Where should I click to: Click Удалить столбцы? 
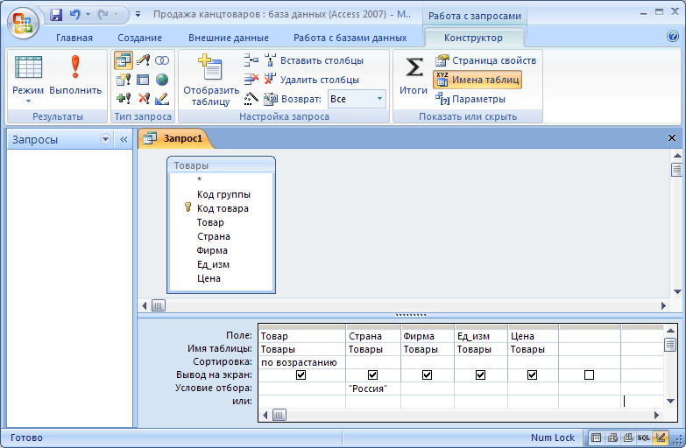(x=312, y=80)
